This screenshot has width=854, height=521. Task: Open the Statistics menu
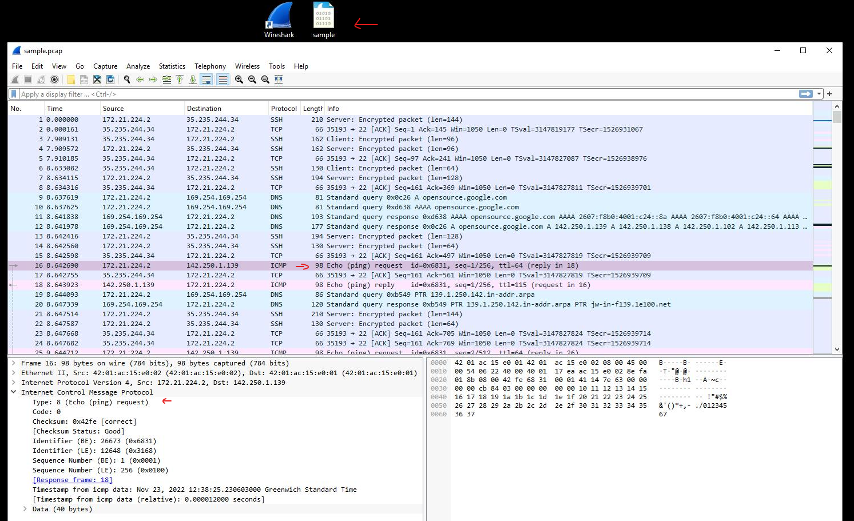click(x=172, y=66)
